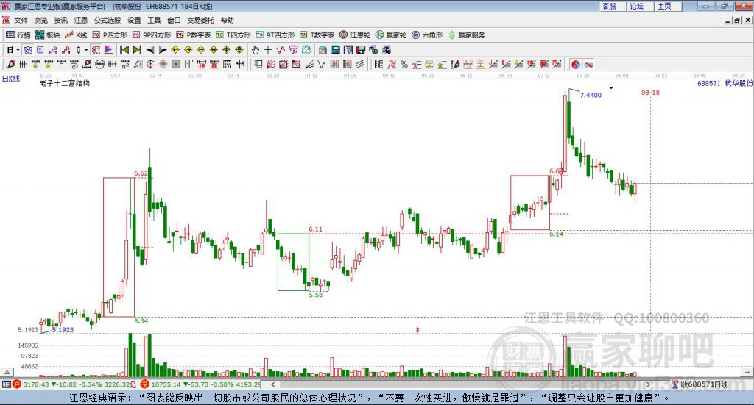
Task: Open the 江恩 menu
Action: tap(81, 20)
